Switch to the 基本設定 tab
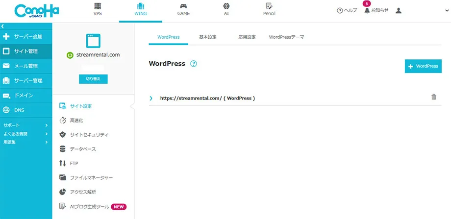This screenshot has width=451, height=219. (x=207, y=37)
